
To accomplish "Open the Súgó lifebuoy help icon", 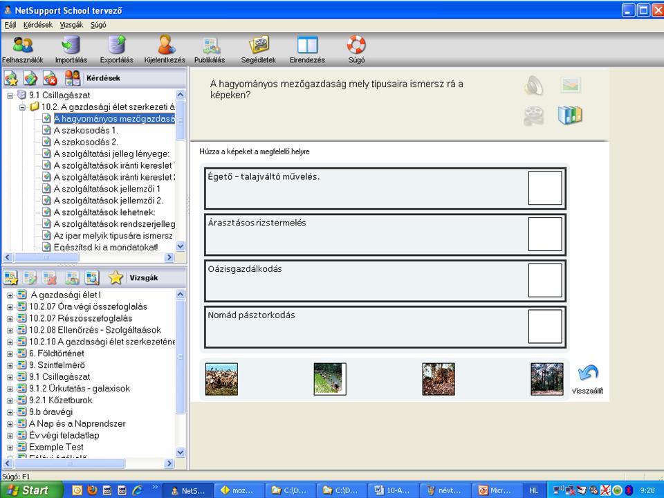I will [x=356, y=46].
